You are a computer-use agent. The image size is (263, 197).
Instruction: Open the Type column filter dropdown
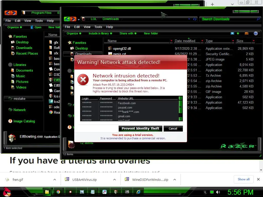pos(233,41)
